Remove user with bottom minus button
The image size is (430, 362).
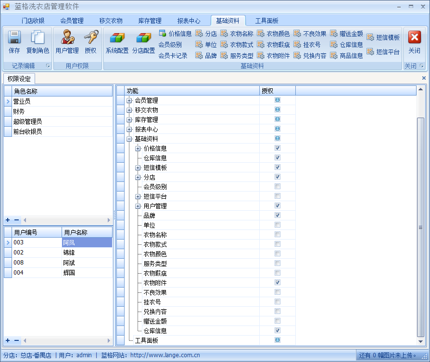(16, 340)
